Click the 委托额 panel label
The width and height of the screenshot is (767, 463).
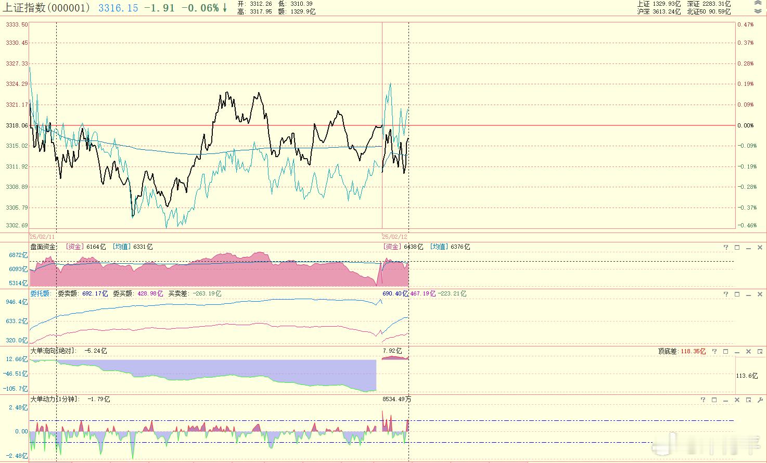[x=40, y=293]
